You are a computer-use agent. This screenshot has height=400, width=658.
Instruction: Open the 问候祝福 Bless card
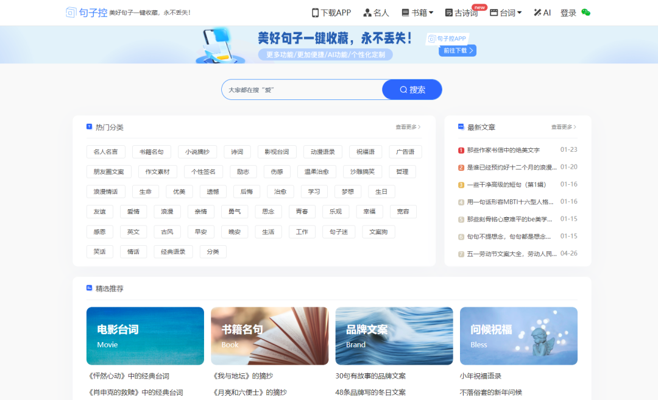coord(518,336)
